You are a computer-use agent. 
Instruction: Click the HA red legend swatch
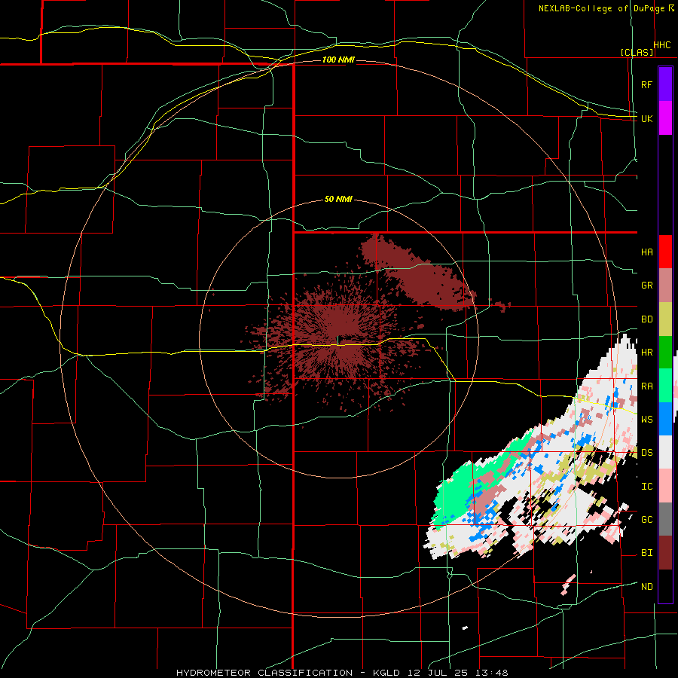(x=665, y=252)
